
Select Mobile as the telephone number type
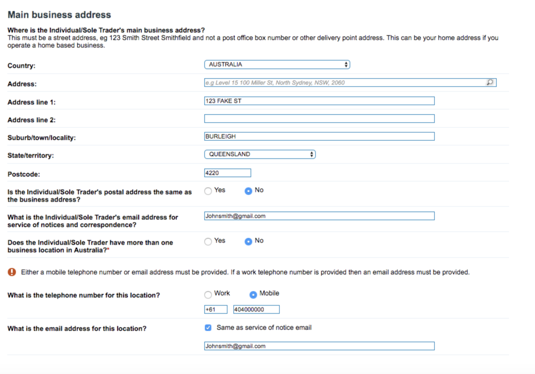click(252, 295)
